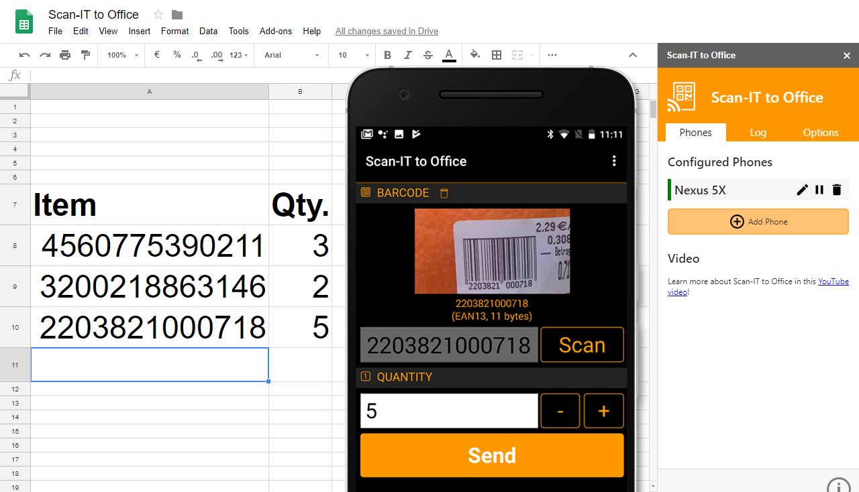Print the spreadsheet
Image resolution: width=859 pixels, height=492 pixels.
pyautogui.click(x=65, y=55)
